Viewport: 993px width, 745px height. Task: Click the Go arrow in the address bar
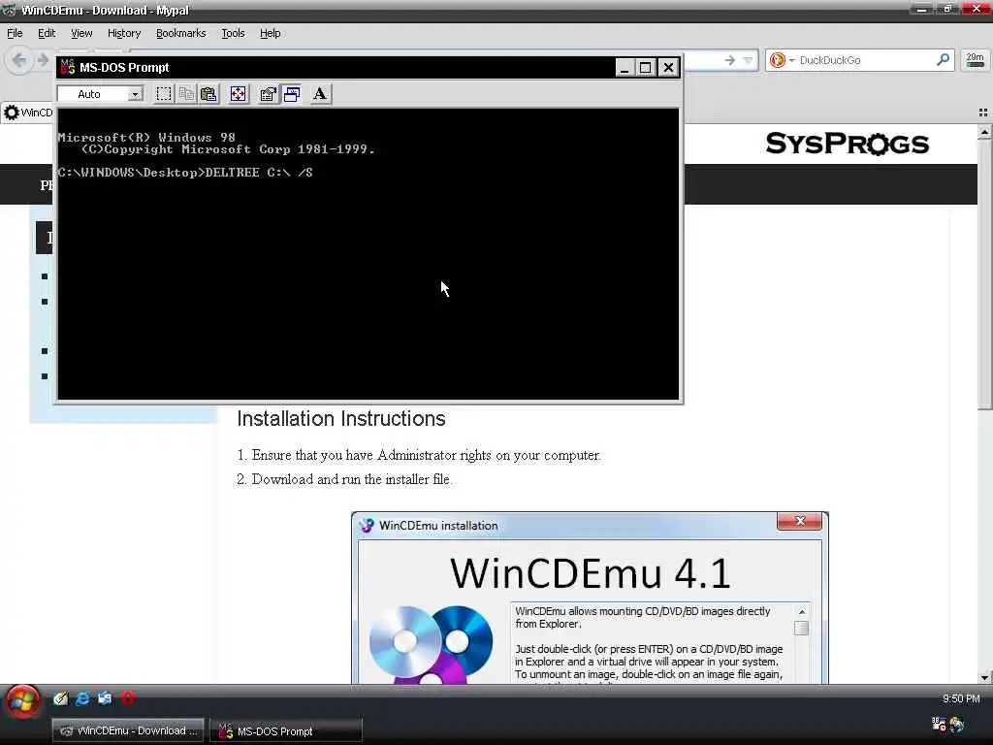[729, 60]
